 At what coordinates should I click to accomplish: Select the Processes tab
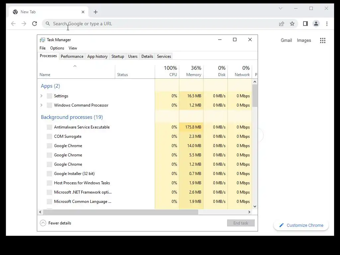(x=48, y=56)
